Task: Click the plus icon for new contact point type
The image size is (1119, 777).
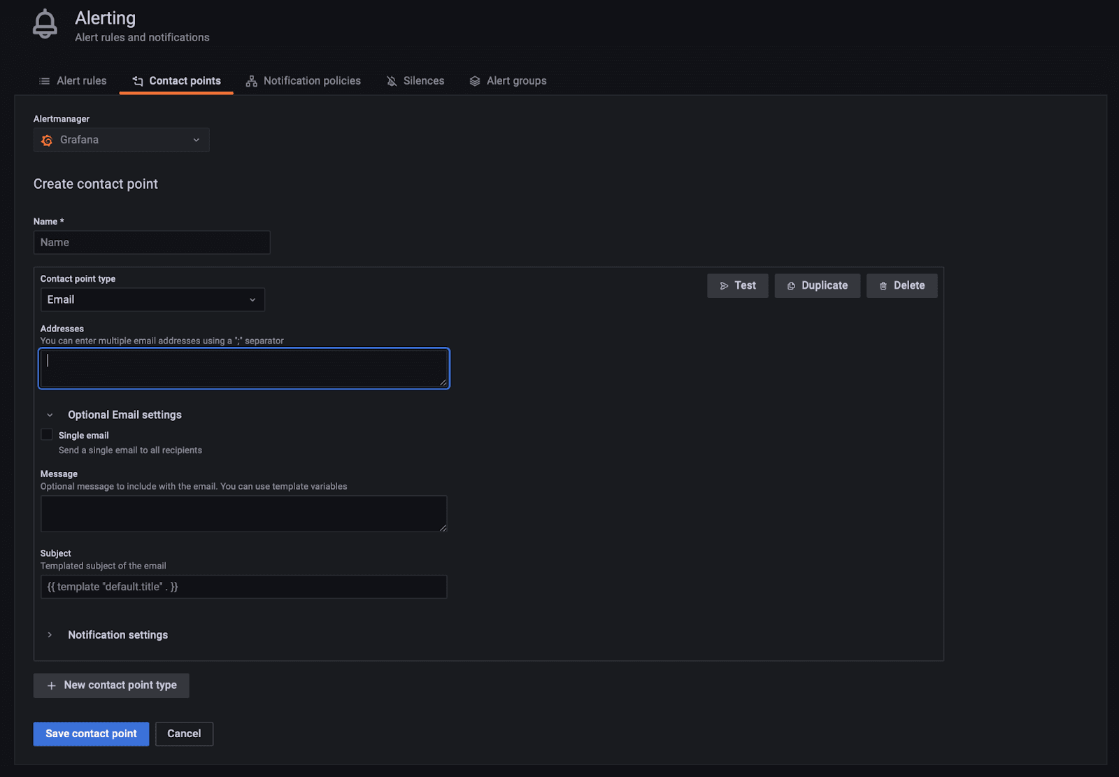Action: (51, 686)
